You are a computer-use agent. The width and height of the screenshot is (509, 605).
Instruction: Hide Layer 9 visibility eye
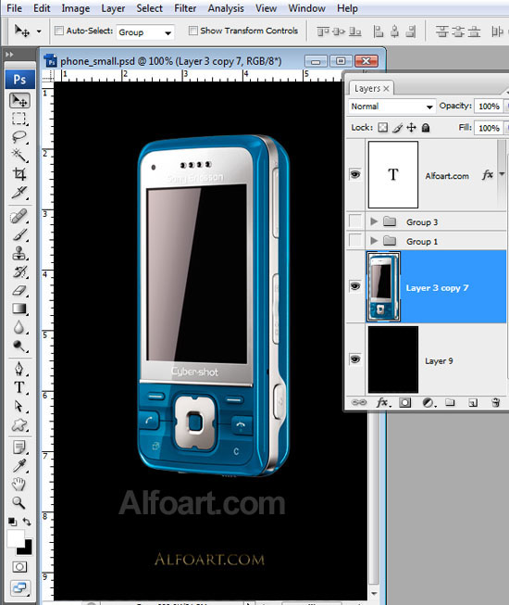pyautogui.click(x=355, y=359)
